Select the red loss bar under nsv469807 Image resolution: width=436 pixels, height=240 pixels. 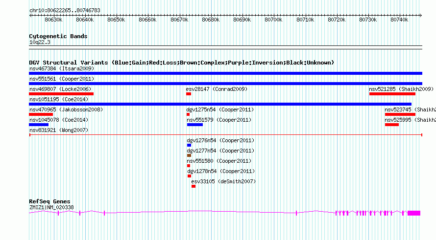(61, 94)
